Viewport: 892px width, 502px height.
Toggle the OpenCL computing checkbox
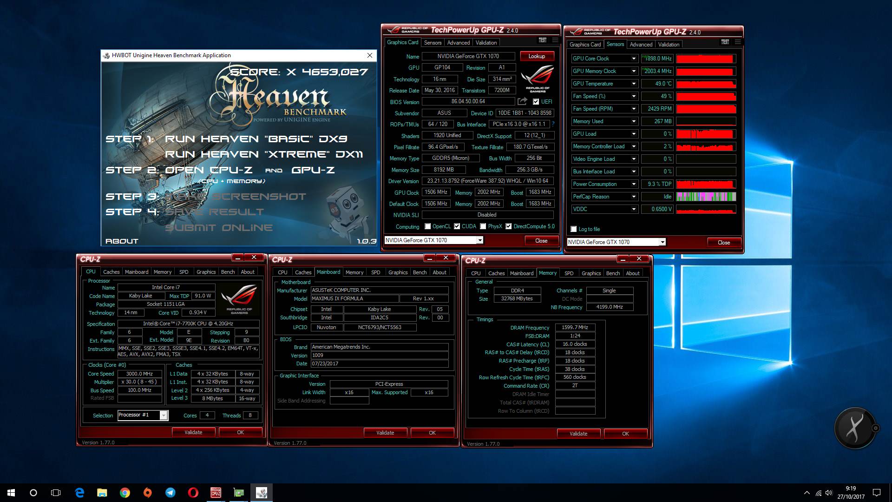[428, 226]
